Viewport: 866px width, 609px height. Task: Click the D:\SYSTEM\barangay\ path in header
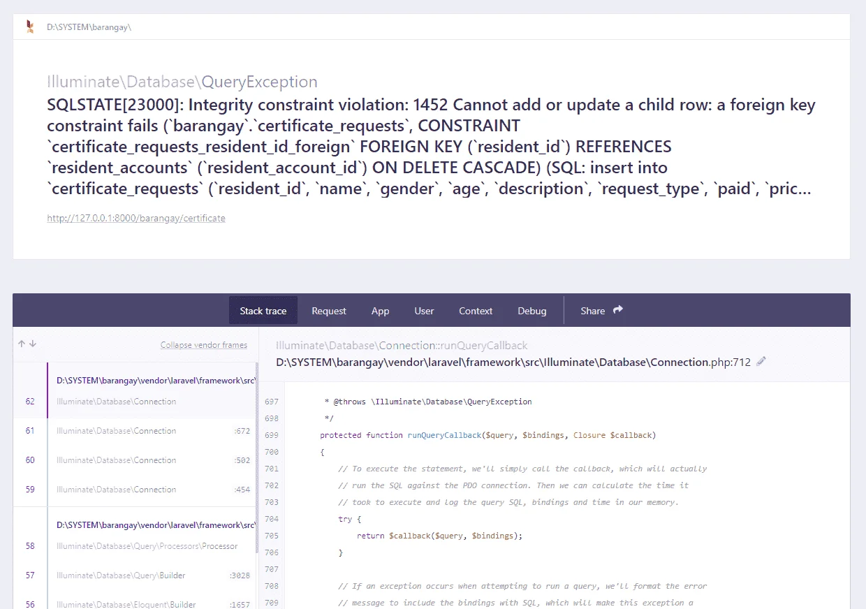(89, 27)
